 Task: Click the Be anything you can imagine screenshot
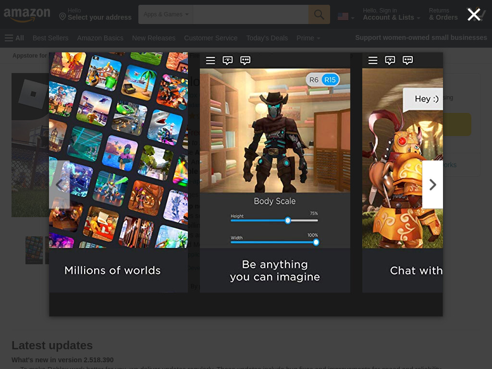pos(275,172)
